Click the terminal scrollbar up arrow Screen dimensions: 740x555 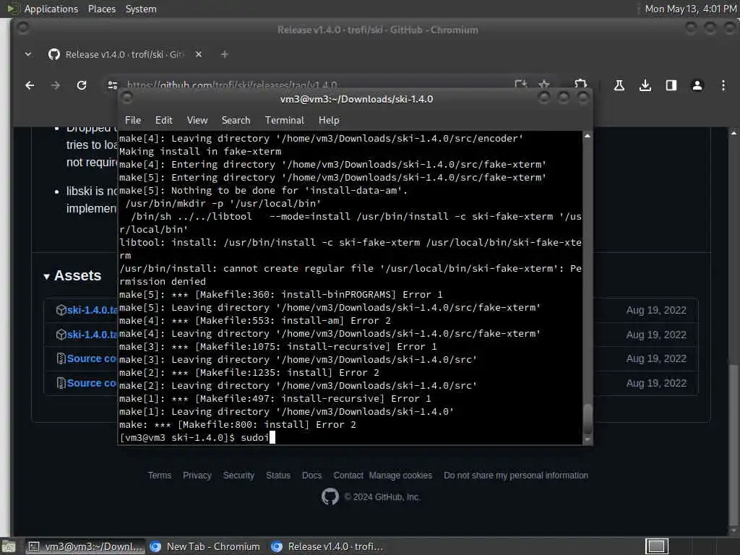587,136
